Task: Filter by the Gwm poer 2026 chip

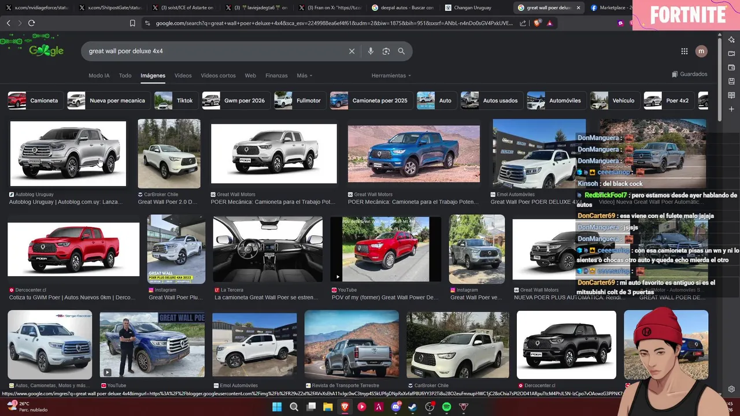Action: click(x=235, y=101)
